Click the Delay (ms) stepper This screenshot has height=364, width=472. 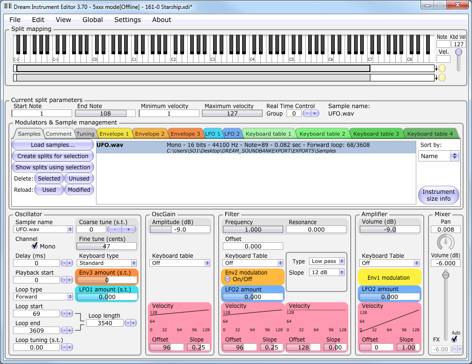click(x=67, y=263)
